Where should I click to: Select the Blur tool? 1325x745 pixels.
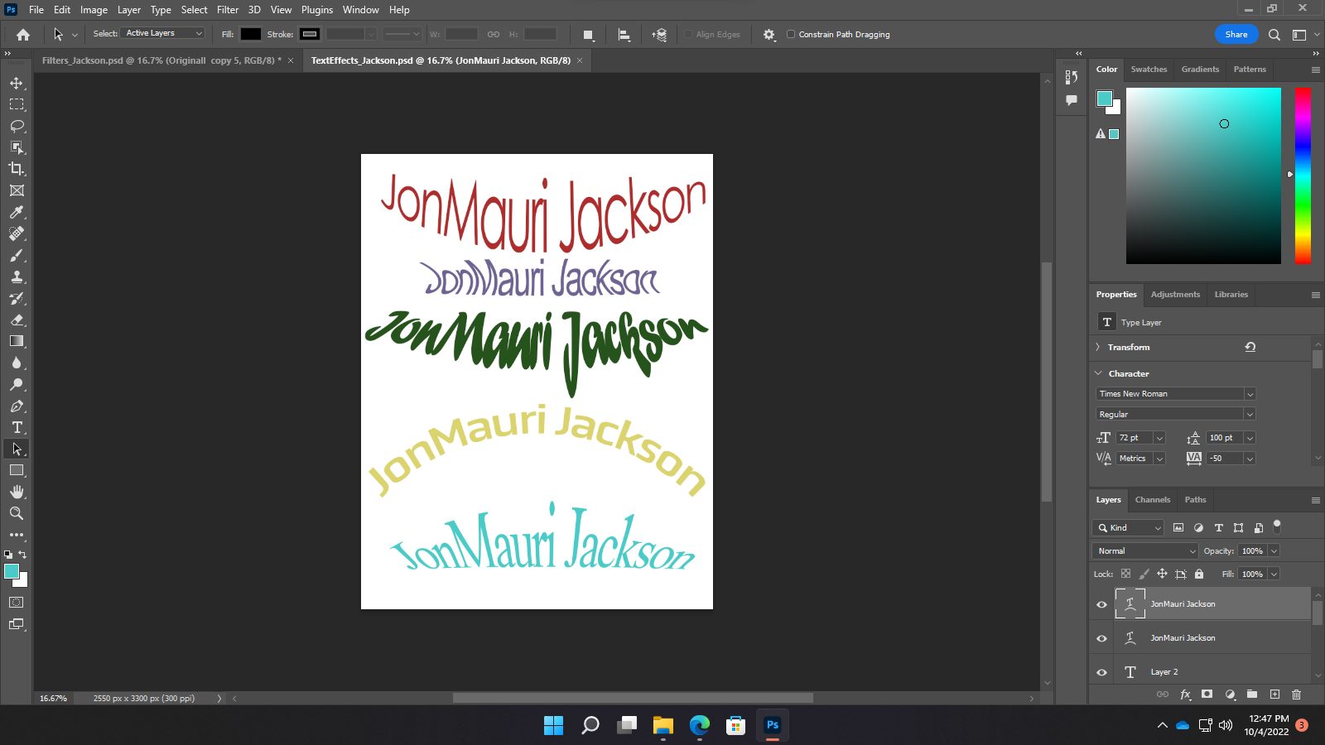point(17,363)
